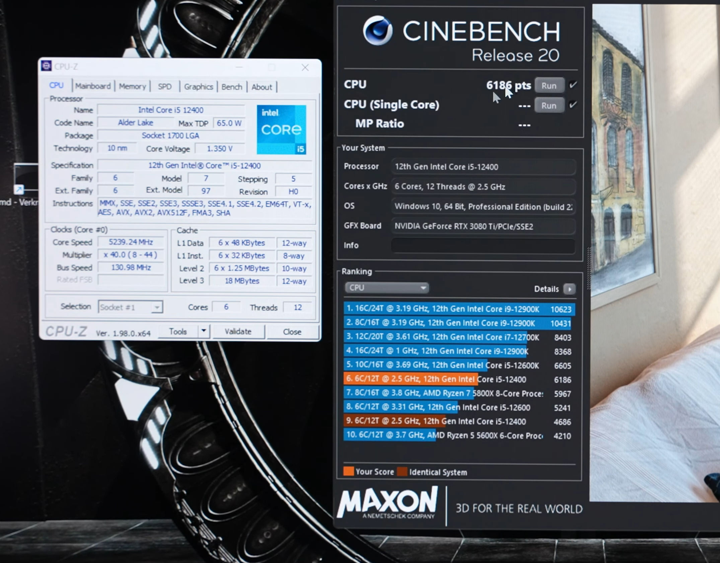Viewport: 720px width, 563px height.
Task: Click the Intel Core i5 badge in CPU-Z
Action: 281,130
